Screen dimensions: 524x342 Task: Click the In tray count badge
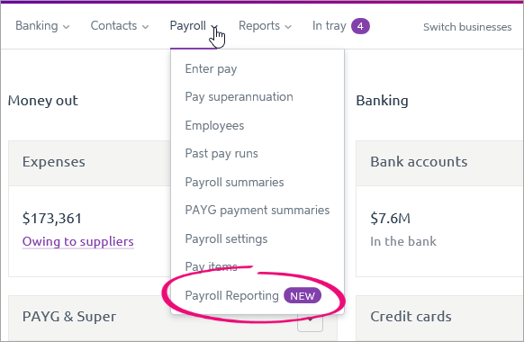tap(360, 26)
